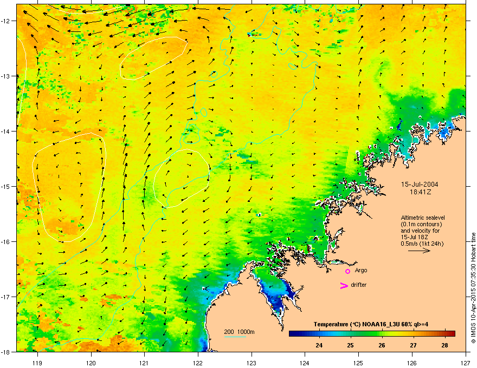Viewport: 477px width, 368px height.
Task: Click the -13 latitude axis label
Action: pos(7,76)
